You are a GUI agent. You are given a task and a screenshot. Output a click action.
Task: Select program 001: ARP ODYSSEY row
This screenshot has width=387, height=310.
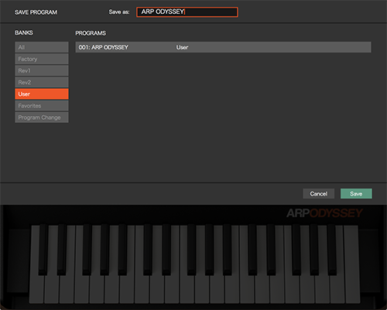[x=223, y=47]
